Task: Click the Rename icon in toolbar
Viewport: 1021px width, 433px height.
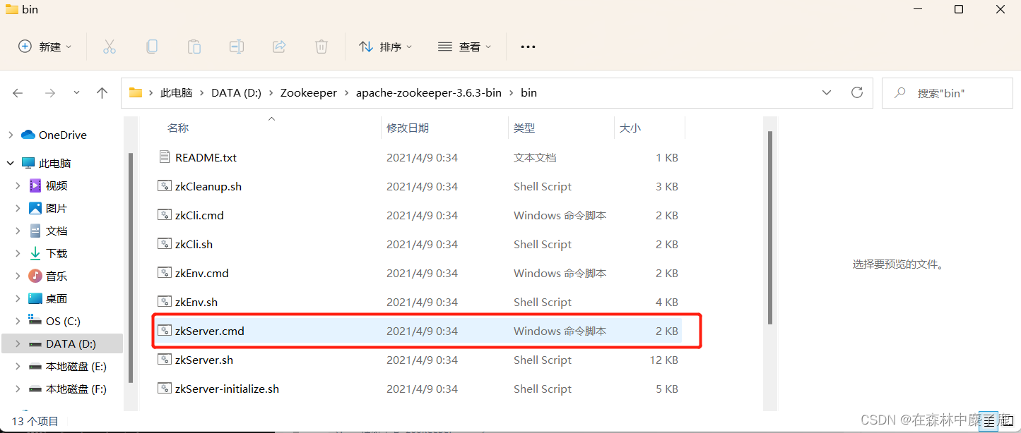Action: 237,47
